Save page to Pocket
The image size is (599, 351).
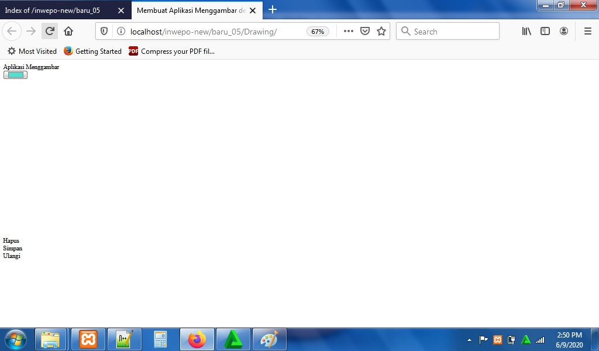click(x=365, y=32)
